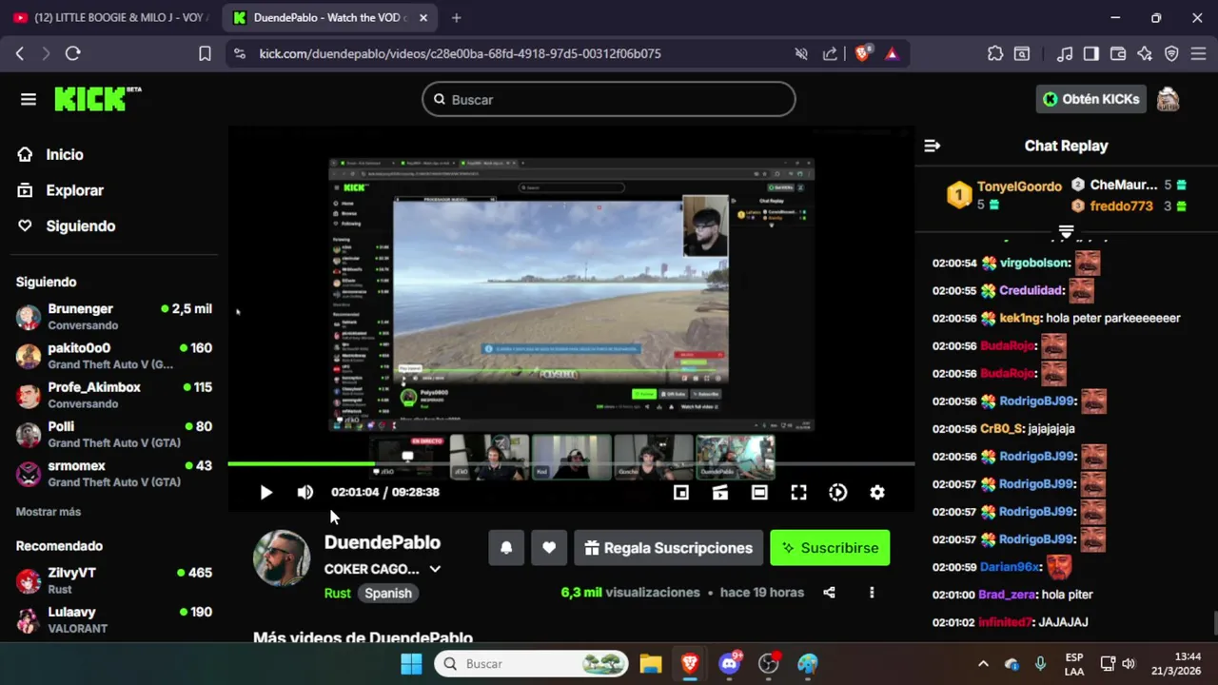This screenshot has width=1218, height=685.
Task: Share the video via share icon
Action: [x=829, y=593]
